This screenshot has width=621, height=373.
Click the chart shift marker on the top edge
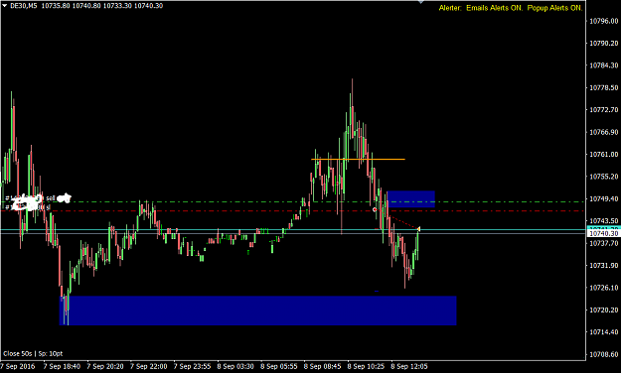tap(421, 2)
